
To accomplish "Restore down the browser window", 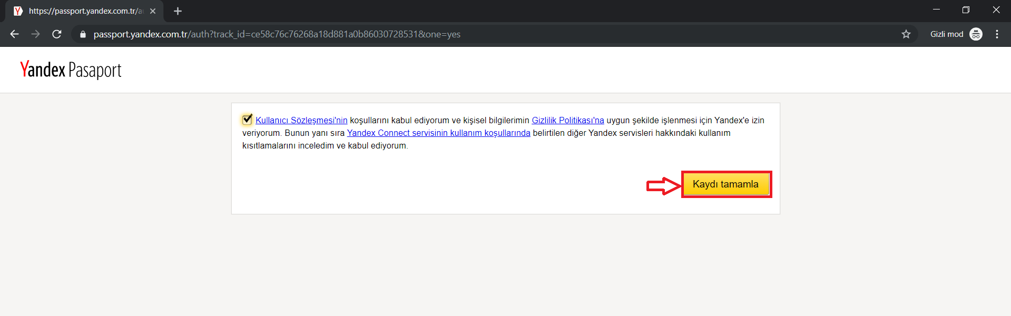I will coord(966,9).
